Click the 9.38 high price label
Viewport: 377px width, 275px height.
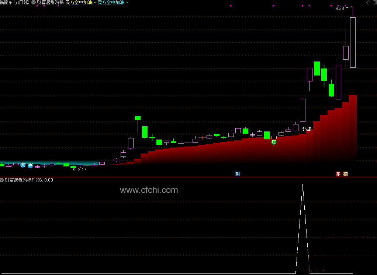(x=339, y=8)
